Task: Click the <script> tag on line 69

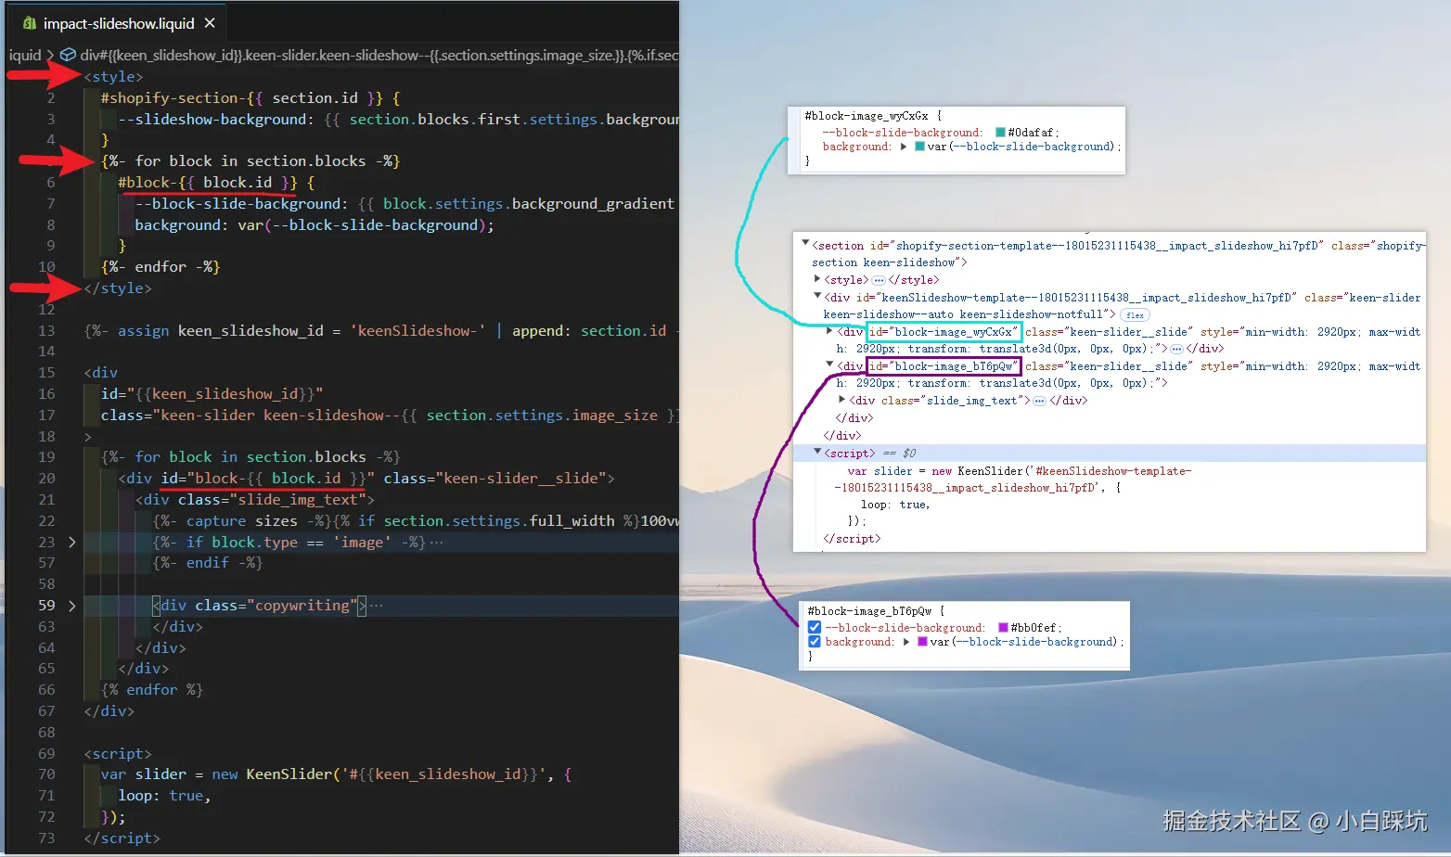Action: click(118, 754)
